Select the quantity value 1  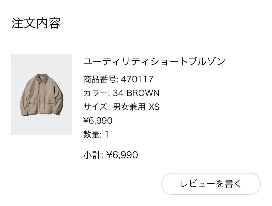[107, 135]
